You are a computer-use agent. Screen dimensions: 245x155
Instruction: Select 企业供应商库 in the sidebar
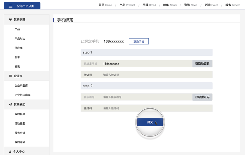point(23,95)
